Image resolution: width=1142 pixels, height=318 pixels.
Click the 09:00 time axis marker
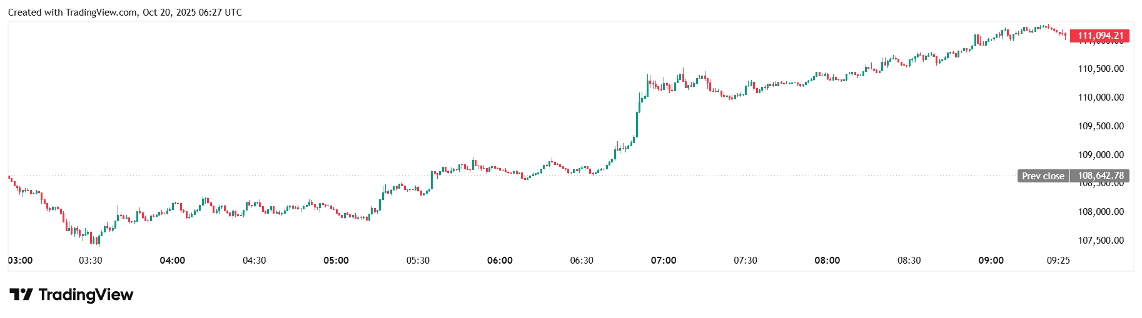point(991,261)
